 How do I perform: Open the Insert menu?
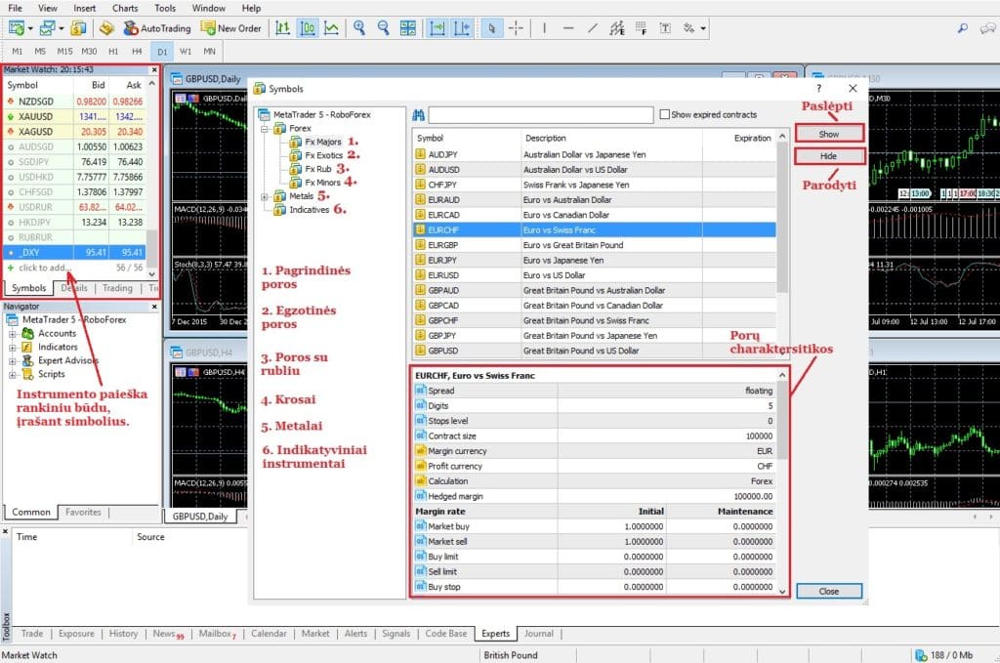pos(84,8)
